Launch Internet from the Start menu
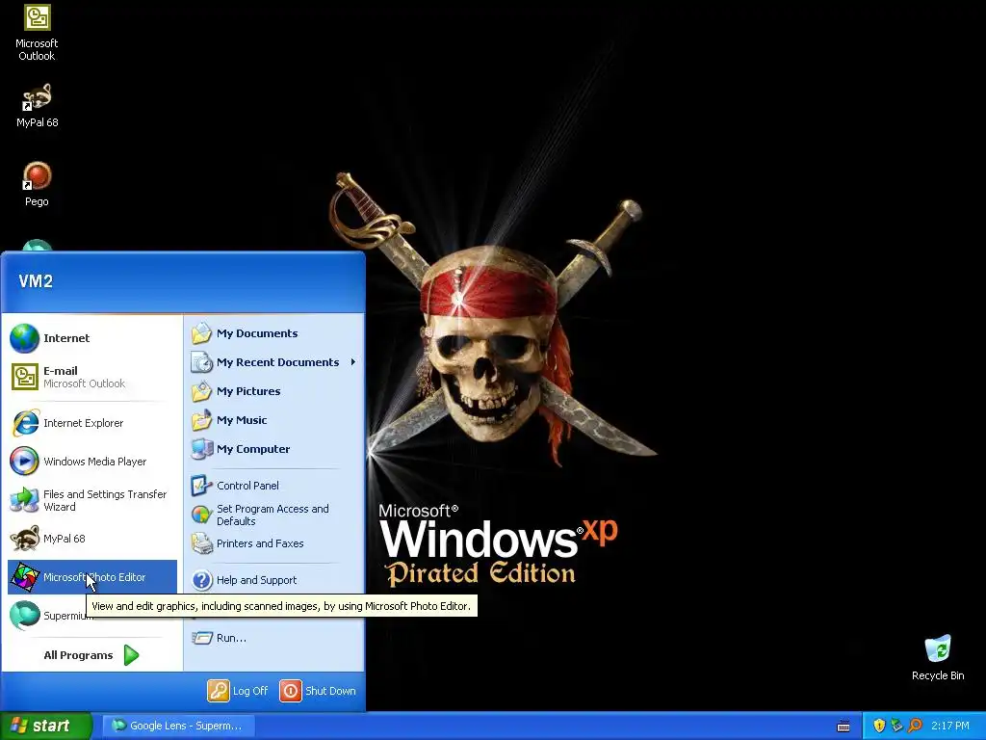The image size is (986, 740). tap(91, 338)
